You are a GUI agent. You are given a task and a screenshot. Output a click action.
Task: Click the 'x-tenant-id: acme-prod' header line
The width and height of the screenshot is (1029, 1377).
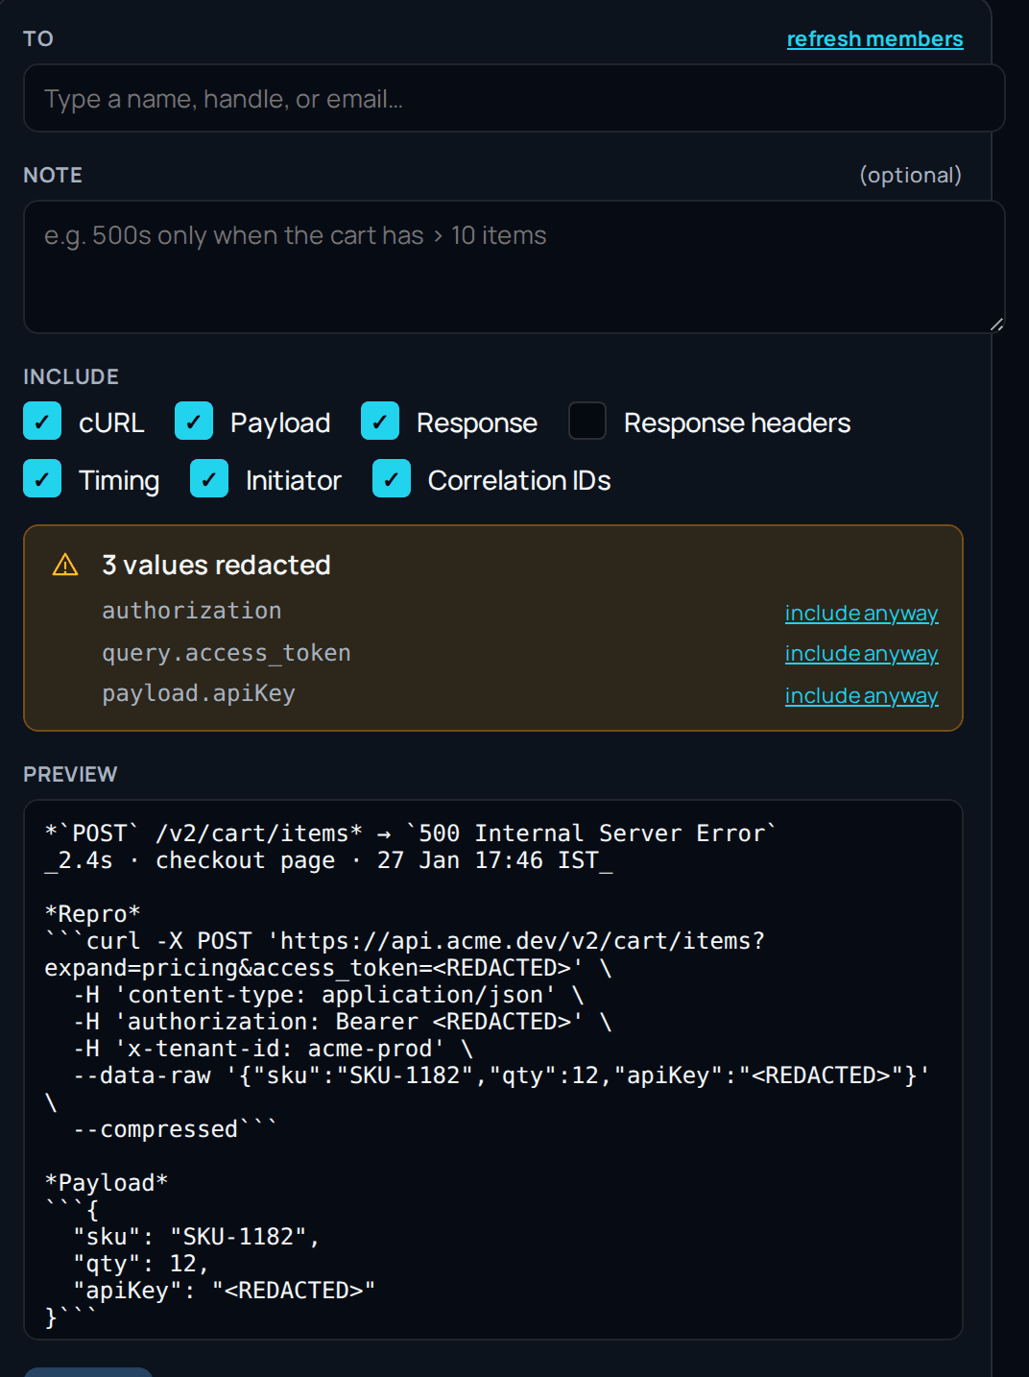click(273, 1048)
